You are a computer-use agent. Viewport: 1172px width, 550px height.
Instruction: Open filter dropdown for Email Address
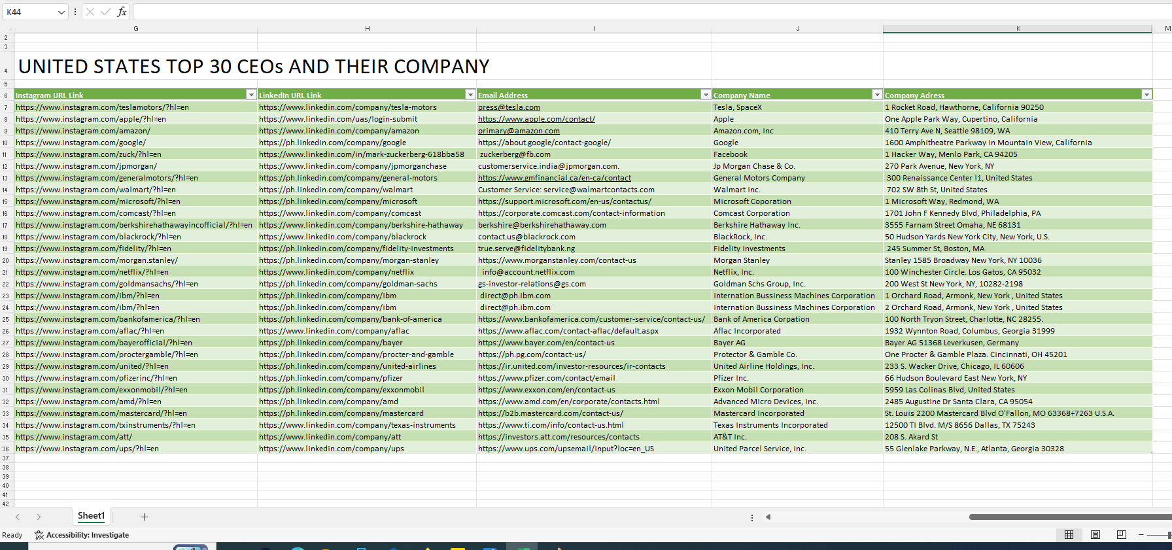705,95
